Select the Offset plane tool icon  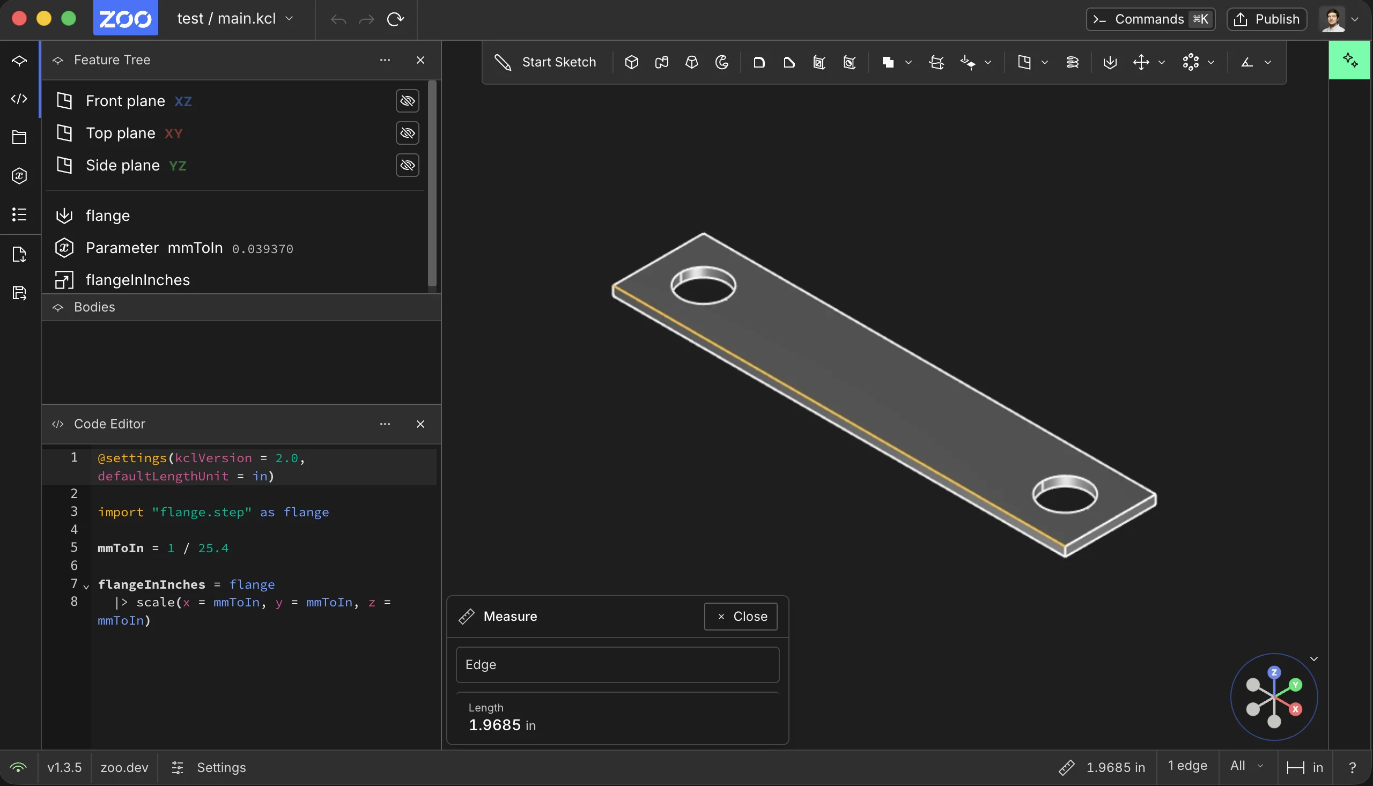click(1024, 62)
